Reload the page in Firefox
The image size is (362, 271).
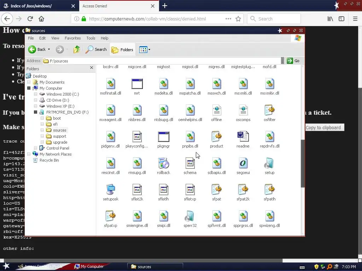click(x=30, y=19)
